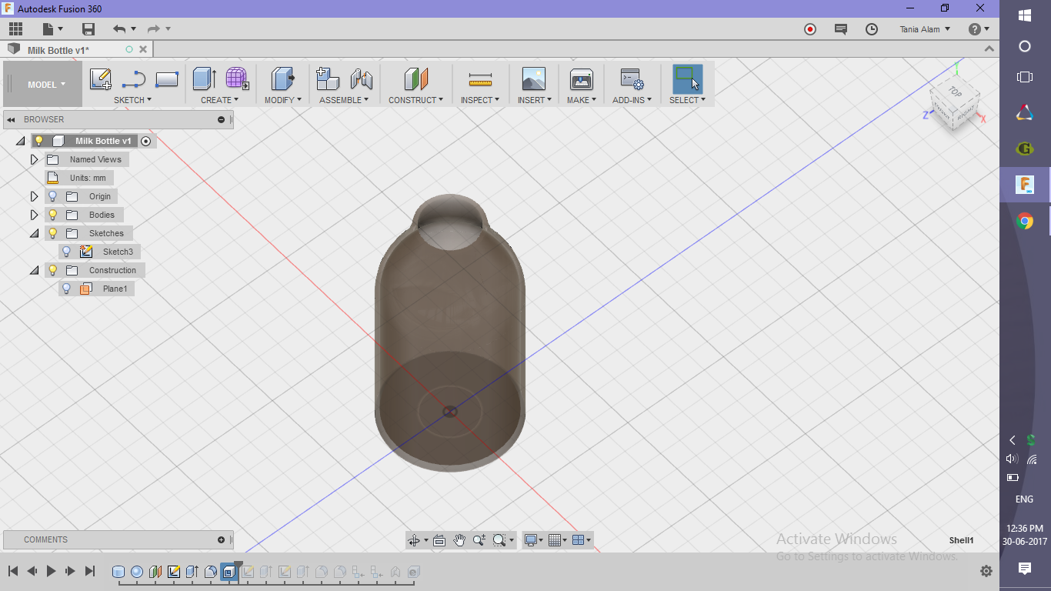1051x591 pixels.
Task: Click the Zoom Window magnifier icon
Action: pyautogui.click(x=499, y=540)
